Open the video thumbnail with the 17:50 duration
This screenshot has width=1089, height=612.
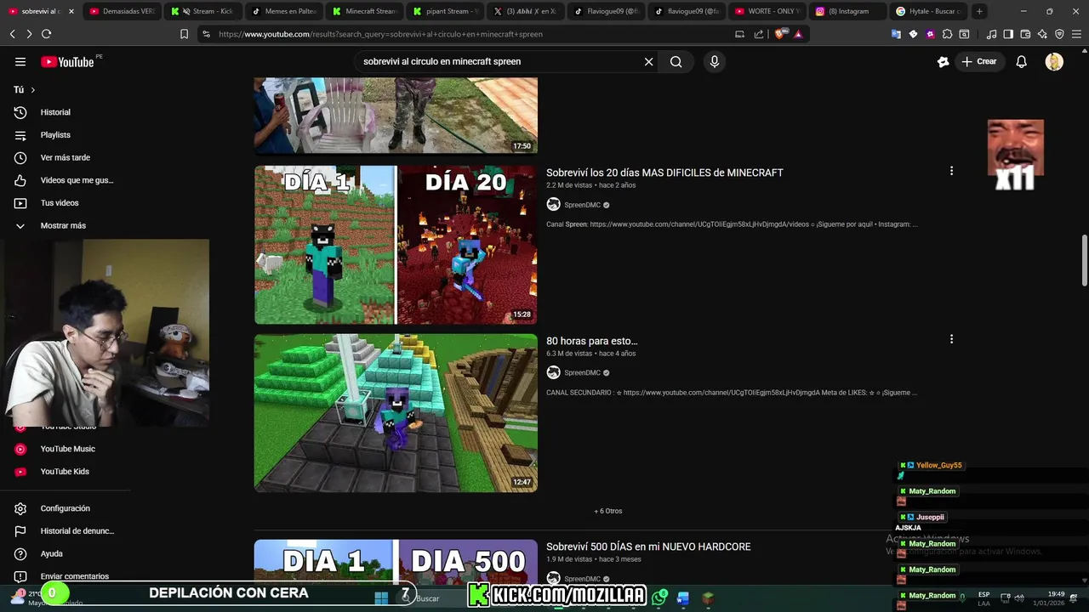396,116
